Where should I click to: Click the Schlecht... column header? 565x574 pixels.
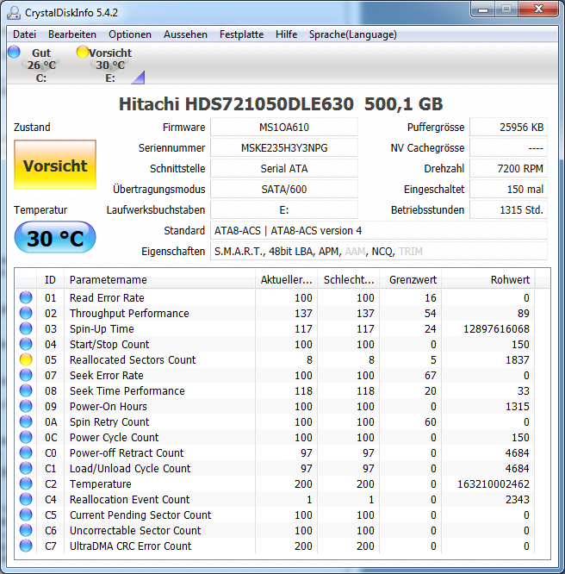click(x=348, y=280)
